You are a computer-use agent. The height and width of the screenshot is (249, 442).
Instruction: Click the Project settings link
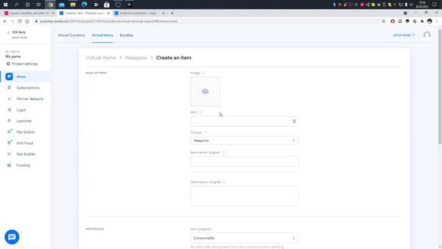25,64
